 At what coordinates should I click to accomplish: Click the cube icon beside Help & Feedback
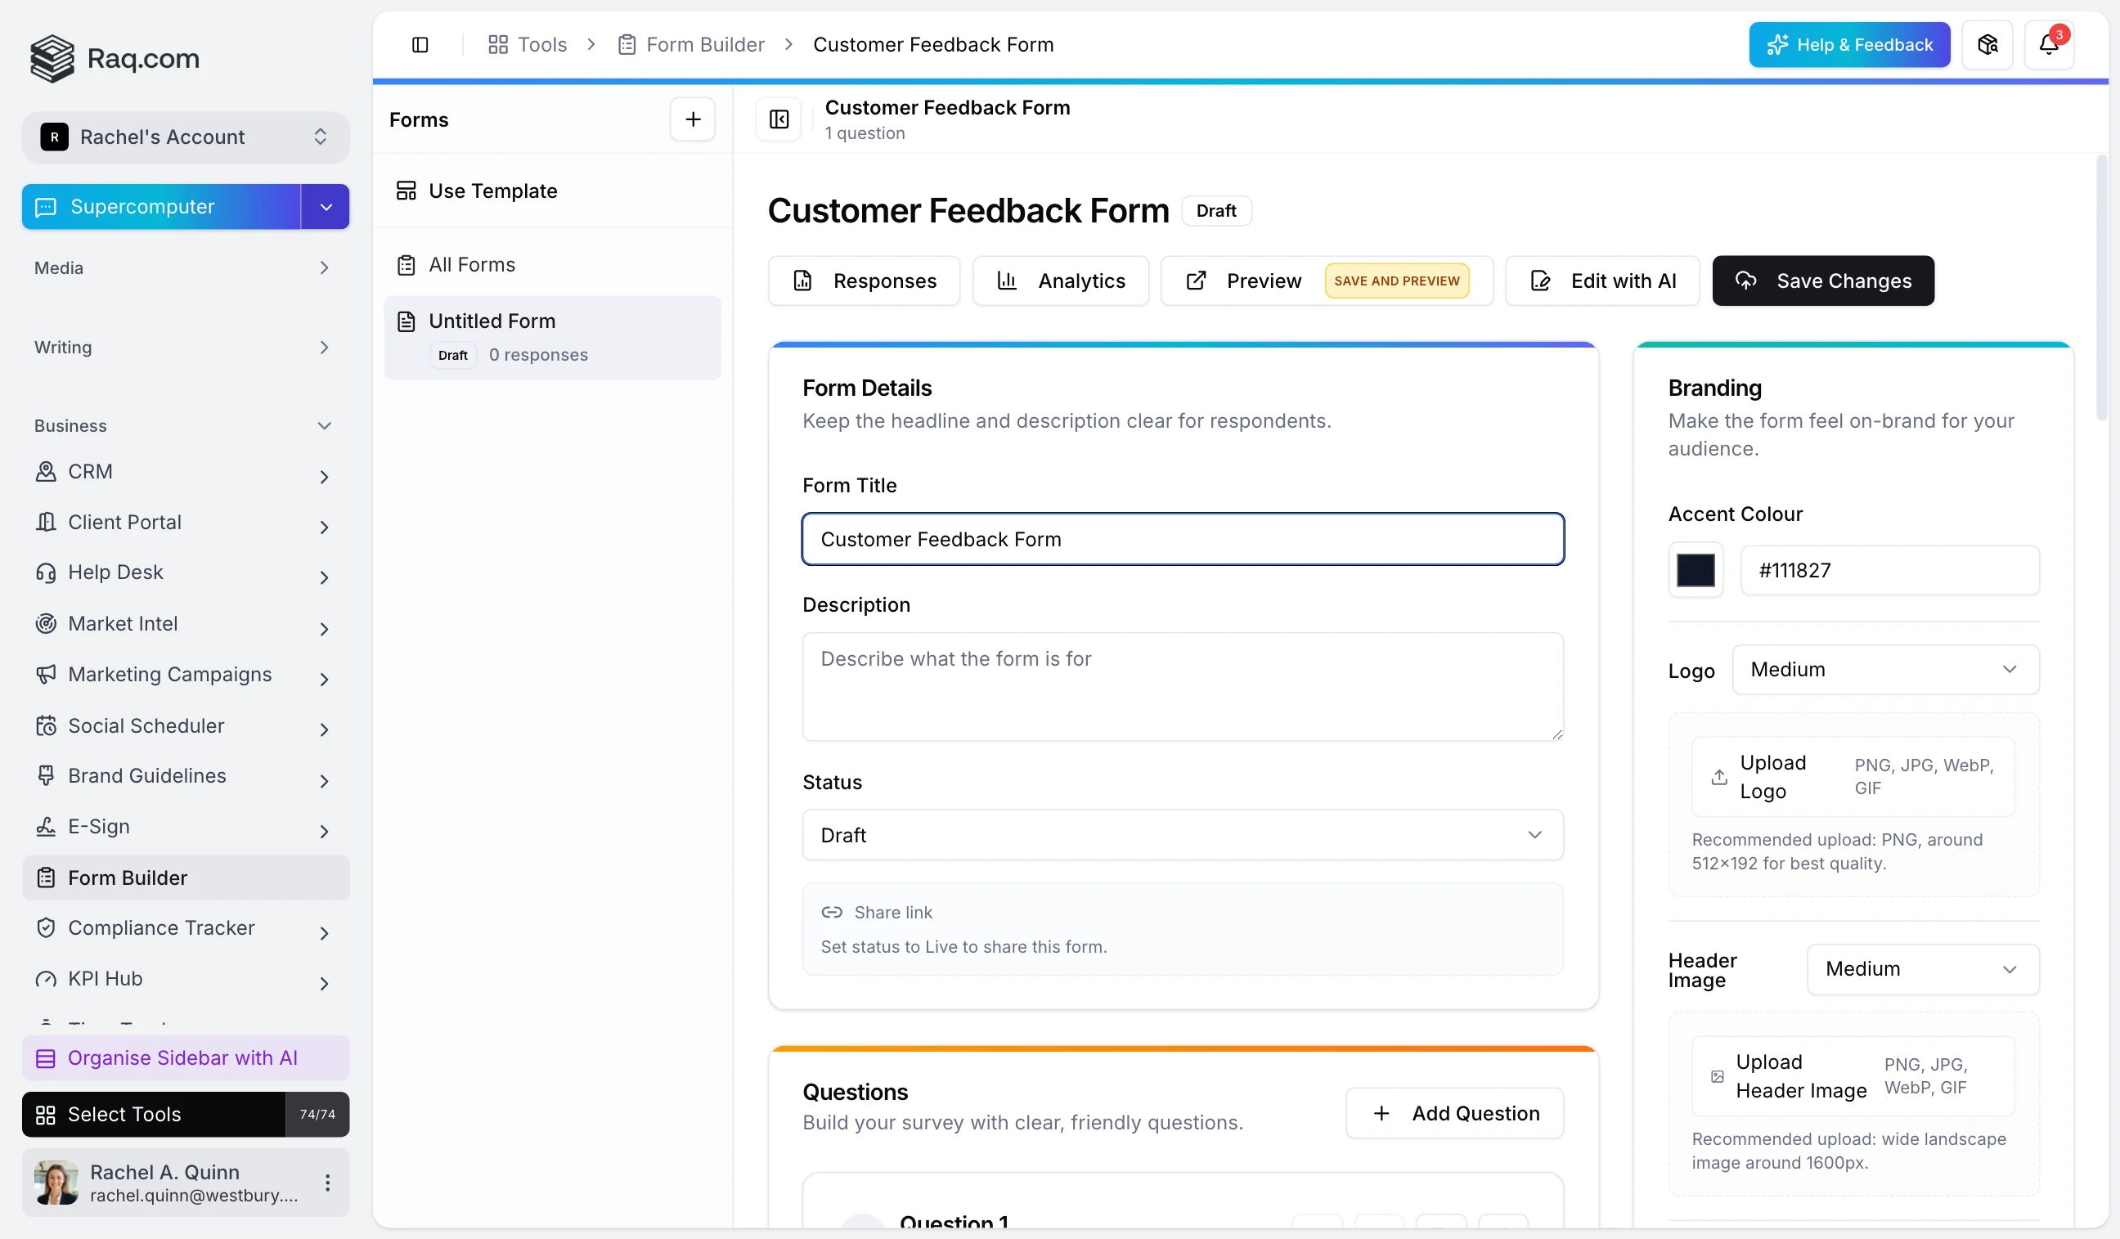pyautogui.click(x=1987, y=45)
